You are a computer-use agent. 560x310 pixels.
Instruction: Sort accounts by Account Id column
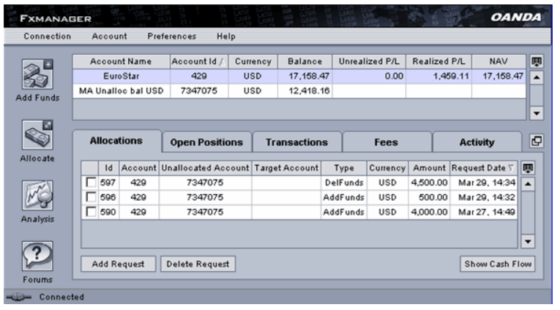point(199,62)
